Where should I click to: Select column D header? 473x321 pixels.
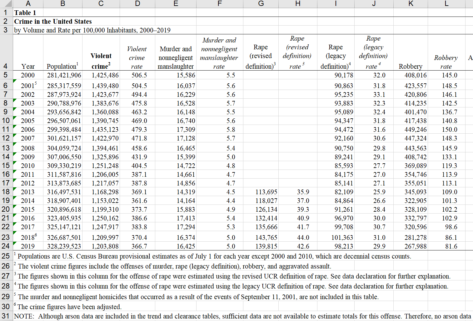(x=137, y=4)
